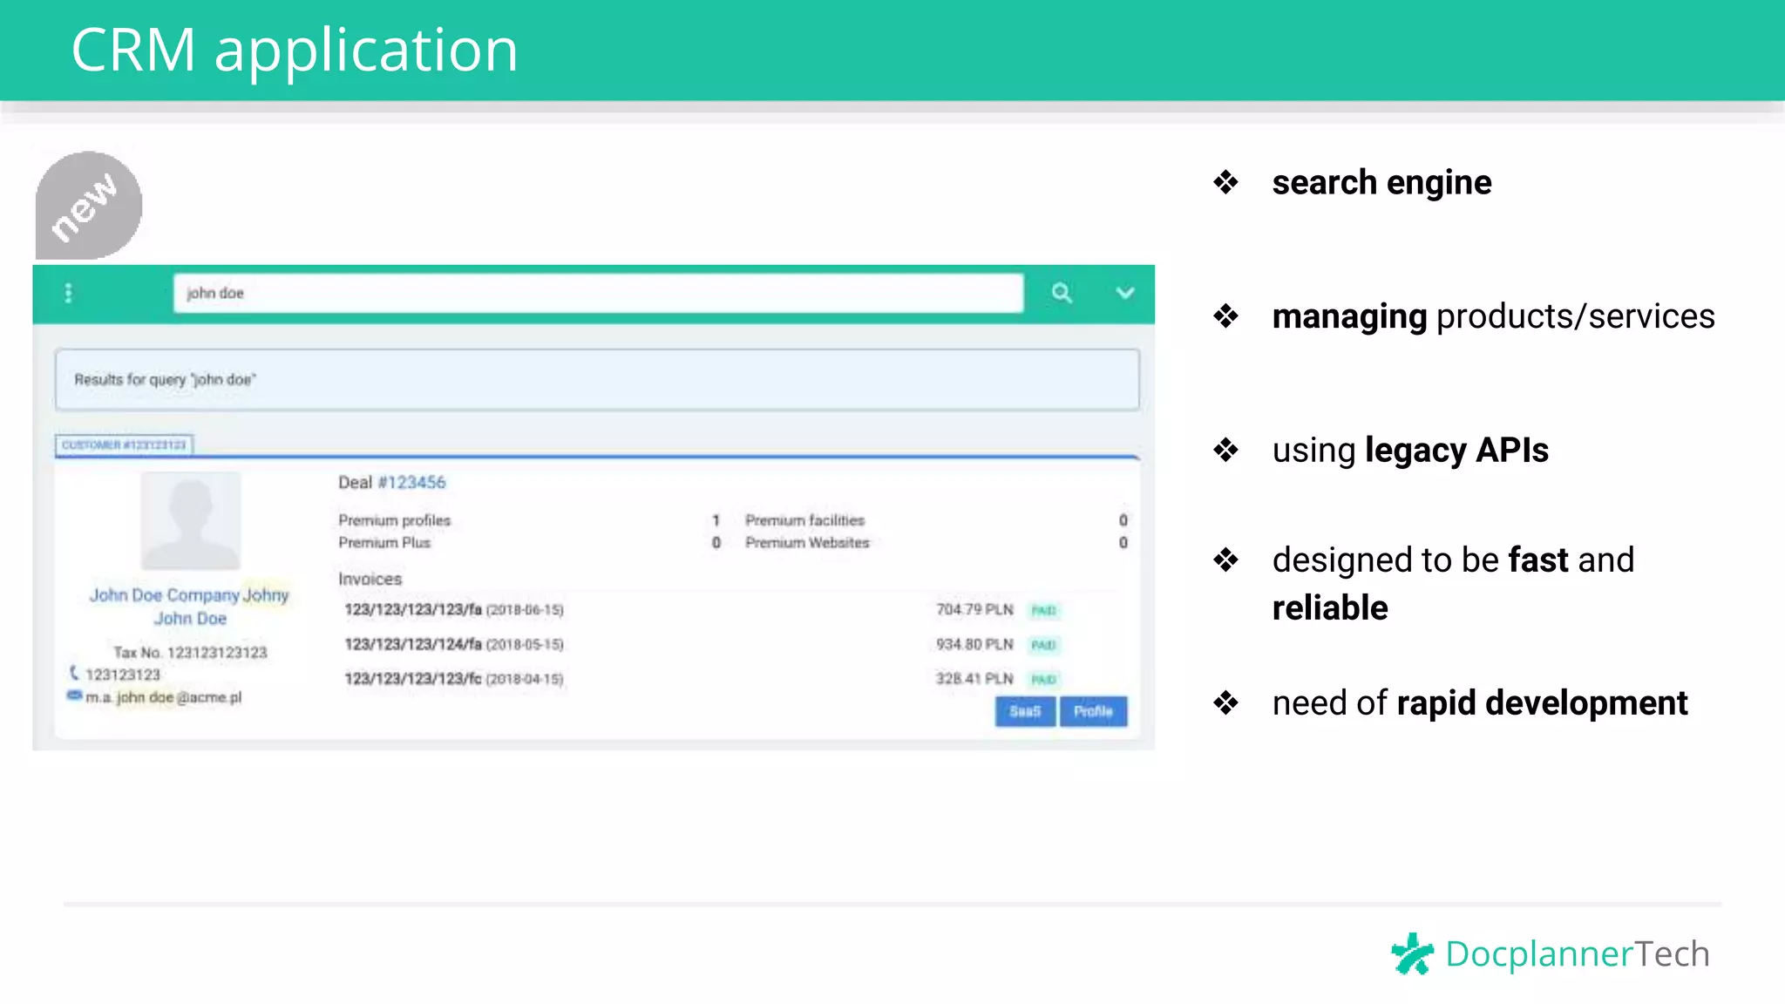Select the CUSTOMER #123123123 tab
This screenshot has width=1785, height=1004.
(124, 444)
